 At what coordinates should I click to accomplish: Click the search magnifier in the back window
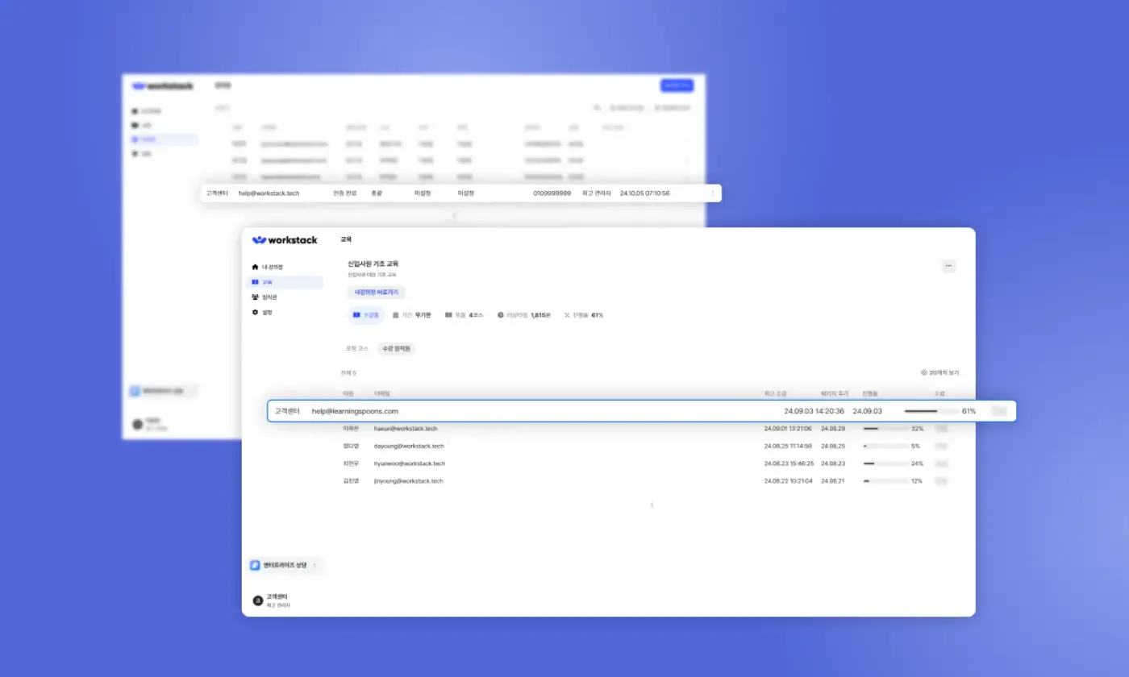[x=597, y=107]
